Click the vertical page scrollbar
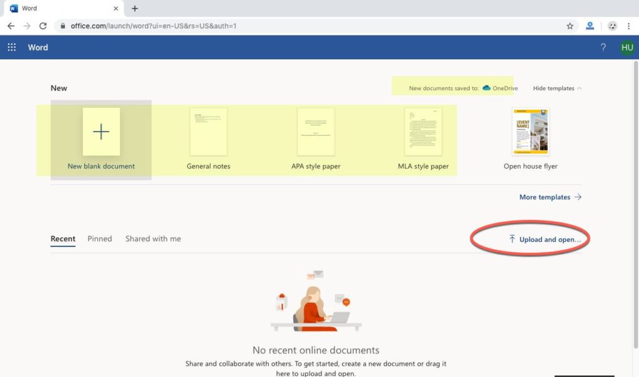Image resolution: width=639 pixels, height=377 pixels. tap(636, 205)
